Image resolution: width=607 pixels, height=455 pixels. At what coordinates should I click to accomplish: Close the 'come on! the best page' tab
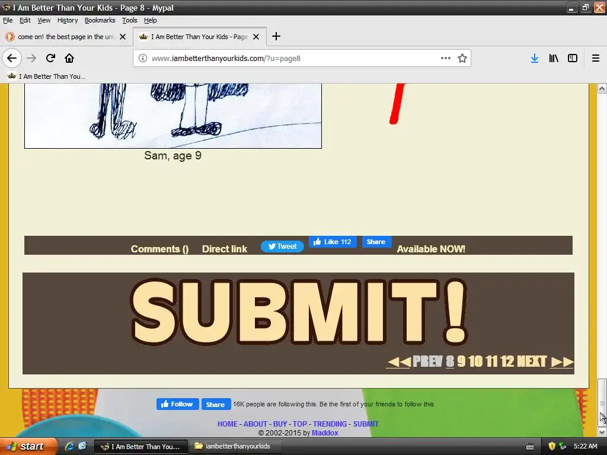[x=123, y=37]
